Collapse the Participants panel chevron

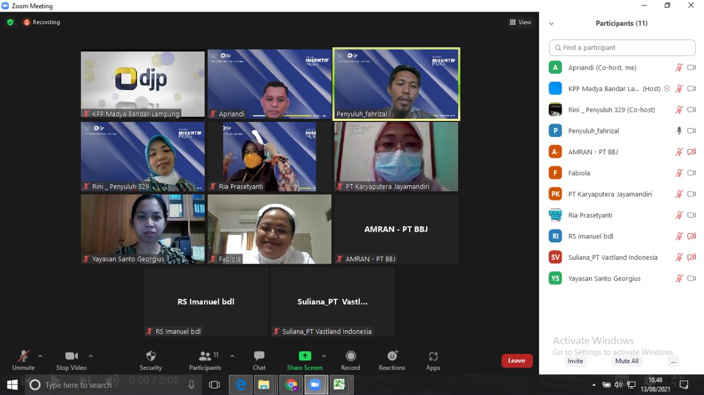[x=552, y=24]
